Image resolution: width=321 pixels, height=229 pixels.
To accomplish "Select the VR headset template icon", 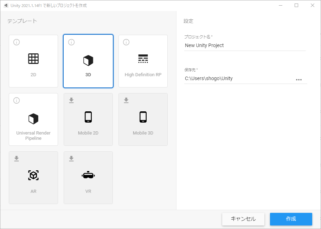I will coord(88,175).
